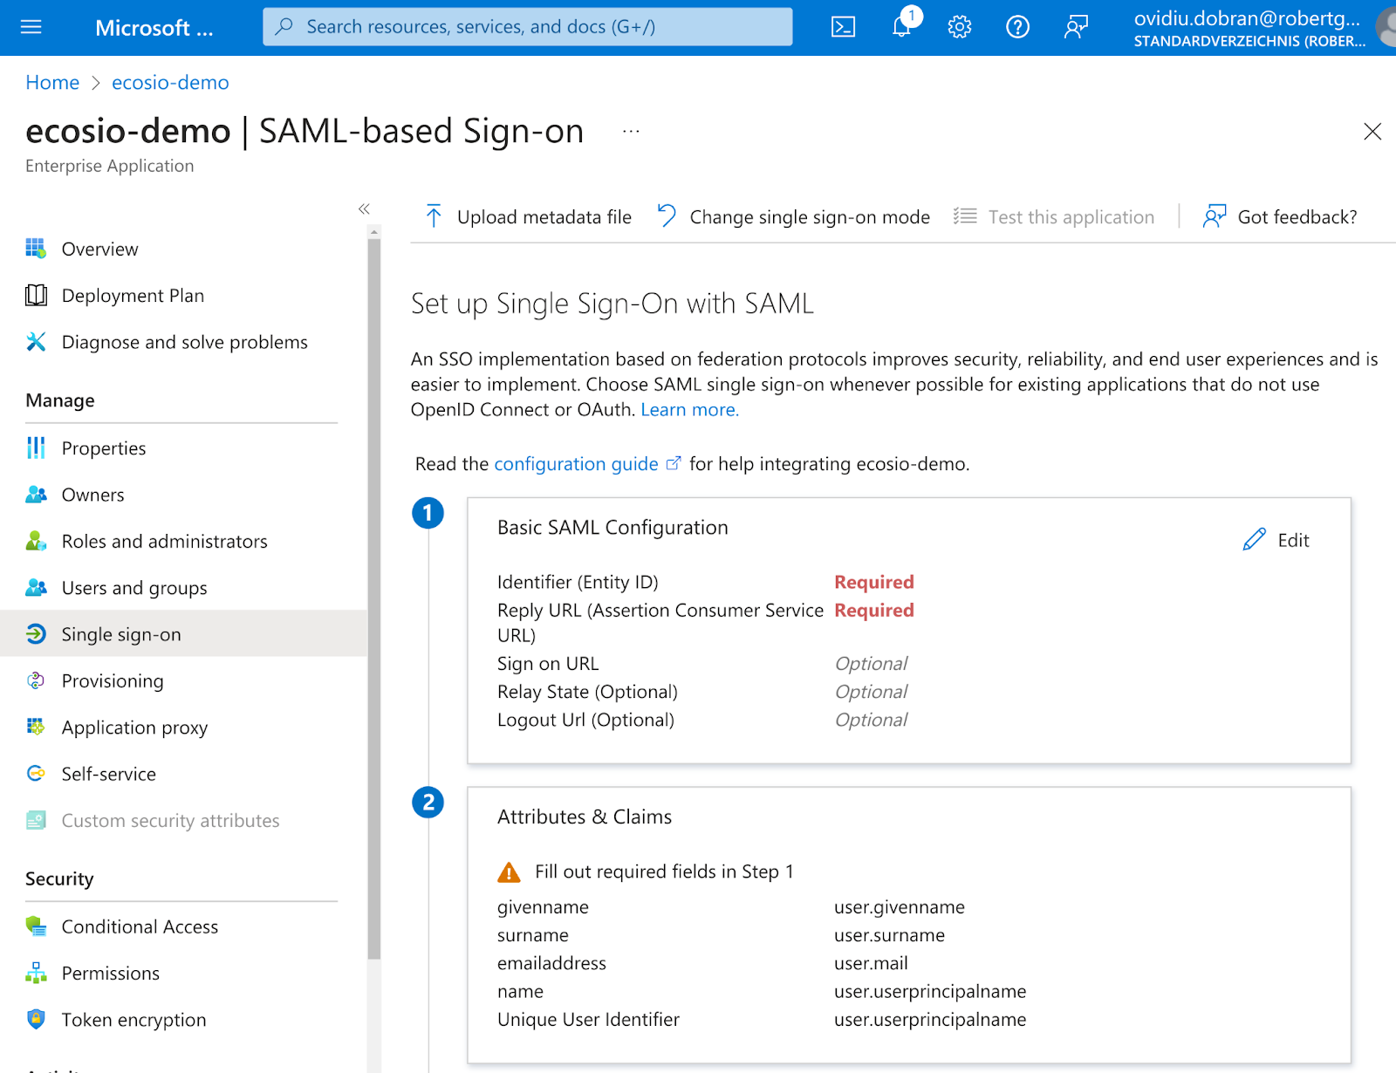Open the more options ellipsis beside the title
This screenshot has height=1073, width=1396.
click(x=631, y=132)
